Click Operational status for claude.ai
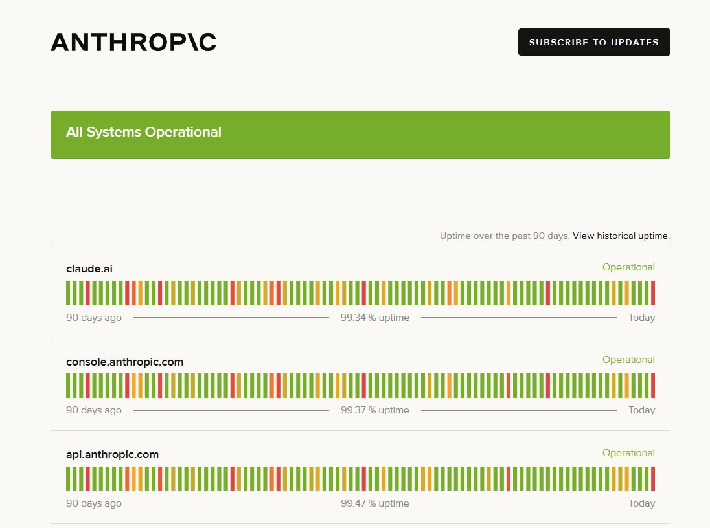 pos(628,267)
